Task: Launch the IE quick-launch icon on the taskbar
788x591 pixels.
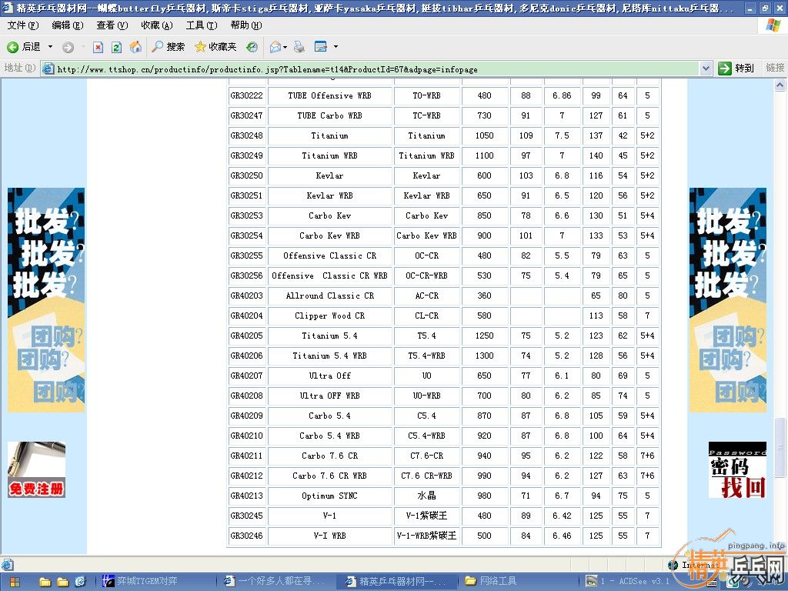Action: [80, 582]
